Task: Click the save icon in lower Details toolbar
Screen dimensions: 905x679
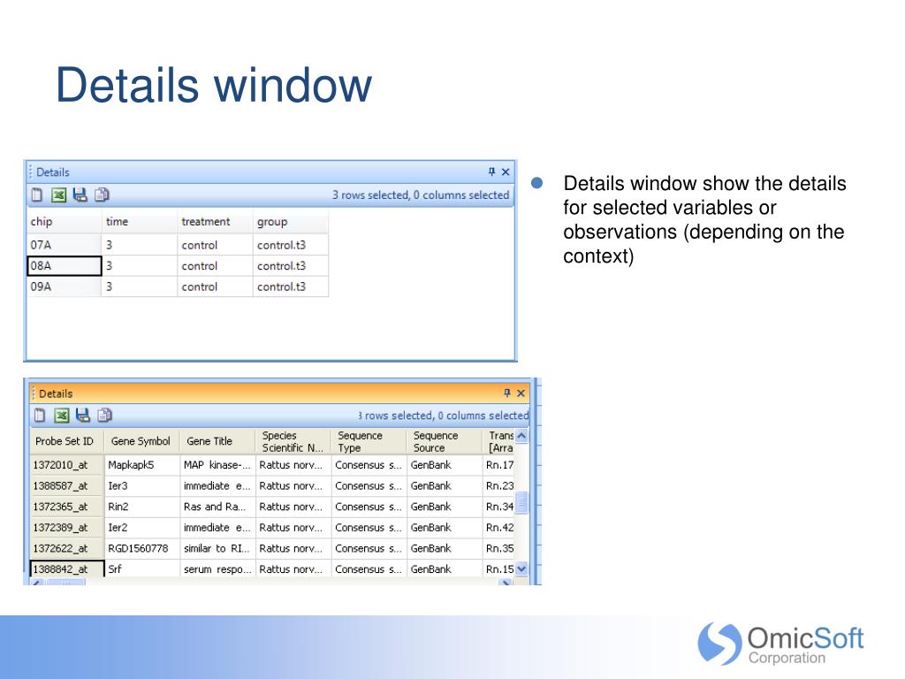Action: pos(83,416)
